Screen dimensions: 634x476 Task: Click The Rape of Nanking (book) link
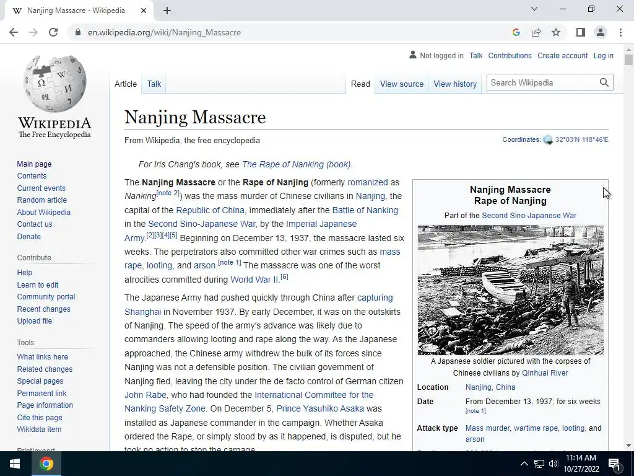point(297,164)
